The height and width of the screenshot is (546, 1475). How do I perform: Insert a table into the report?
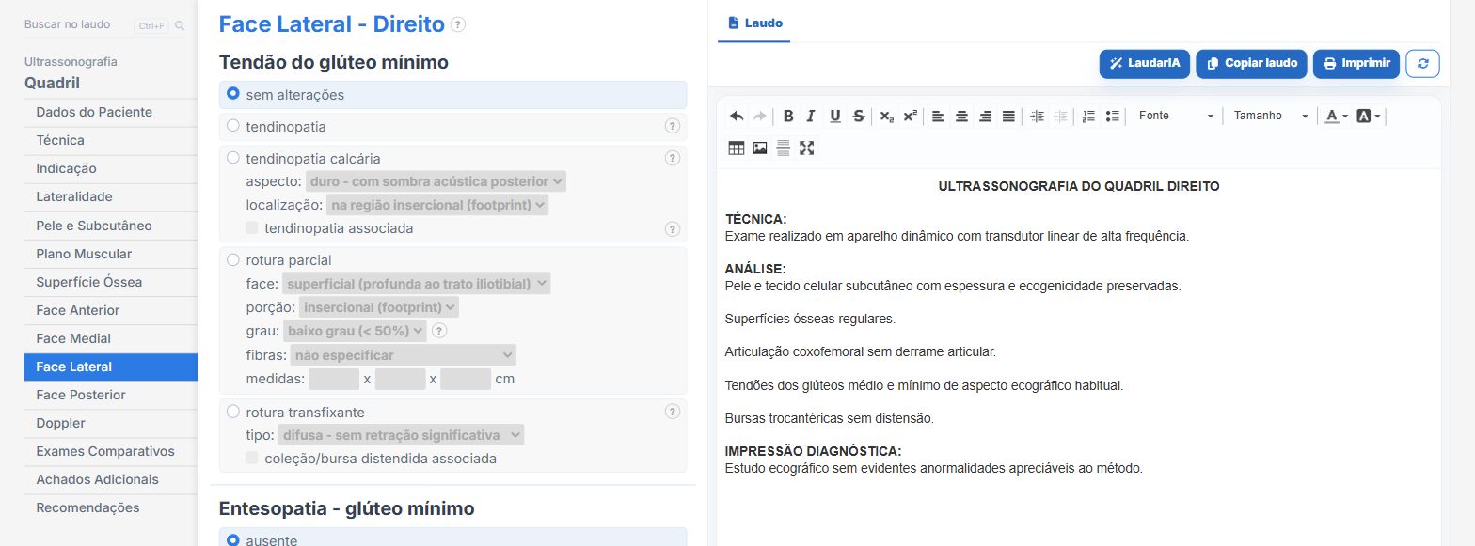(737, 148)
